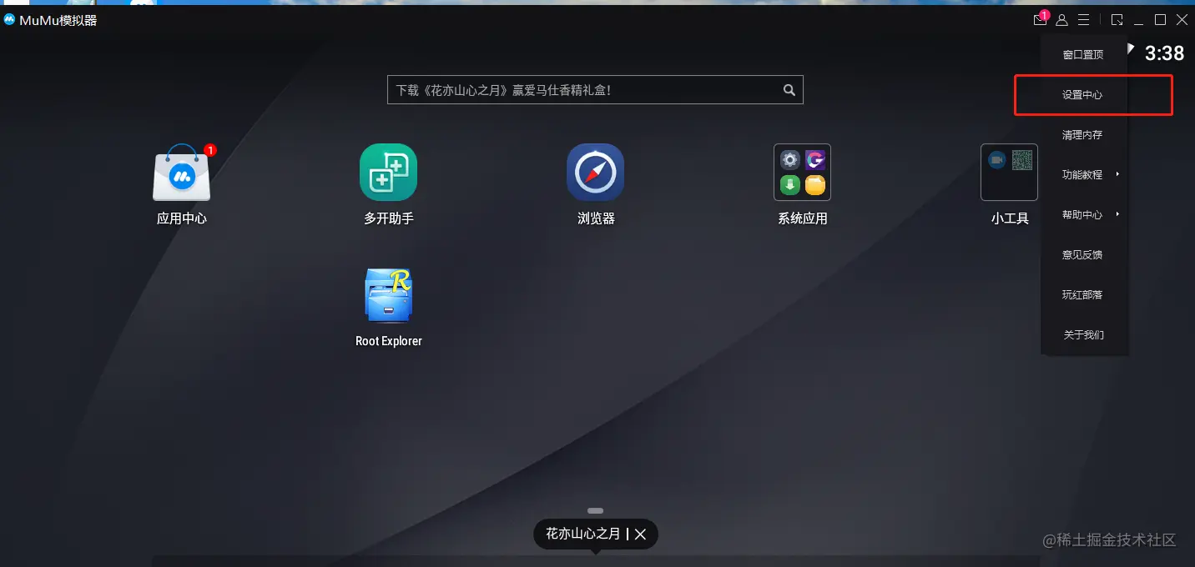Click the user account profile icon
The image size is (1195, 567).
[1061, 19]
